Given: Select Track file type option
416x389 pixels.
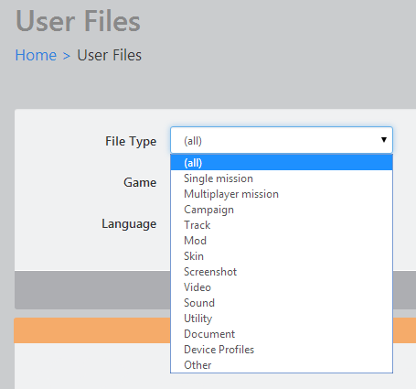Looking at the screenshot, I should [282, 225].
